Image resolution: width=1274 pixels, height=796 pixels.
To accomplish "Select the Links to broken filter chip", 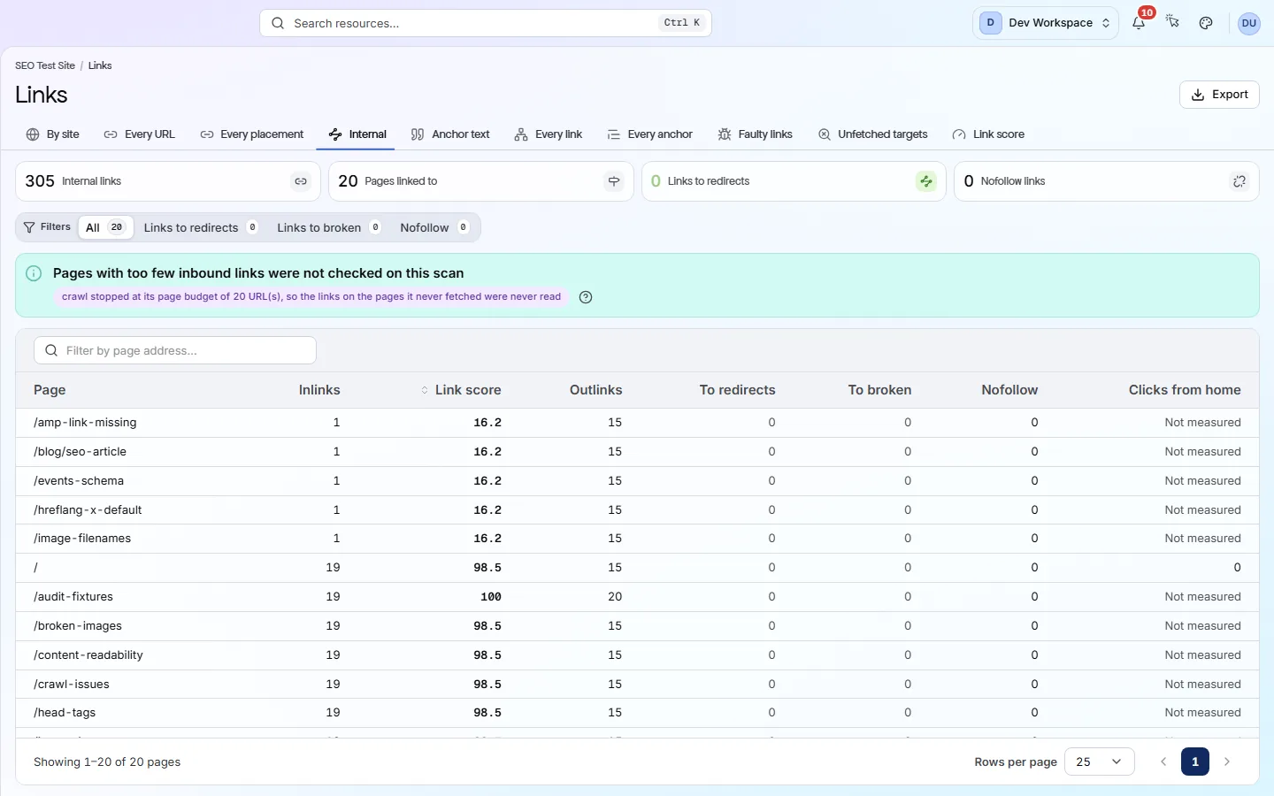I will pyautogui.click(x=328, y=227).
